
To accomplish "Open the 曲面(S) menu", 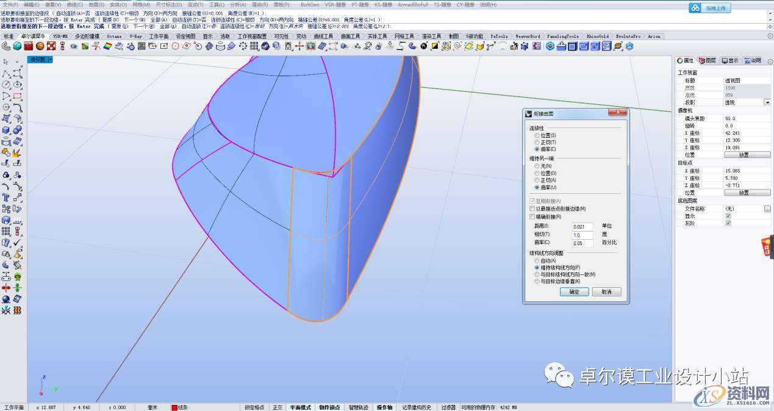I will 96,4.
